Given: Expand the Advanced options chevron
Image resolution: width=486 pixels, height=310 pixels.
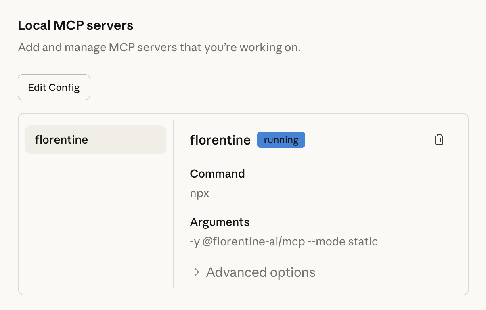Looking at the screenshot, I should coord(197,272).
